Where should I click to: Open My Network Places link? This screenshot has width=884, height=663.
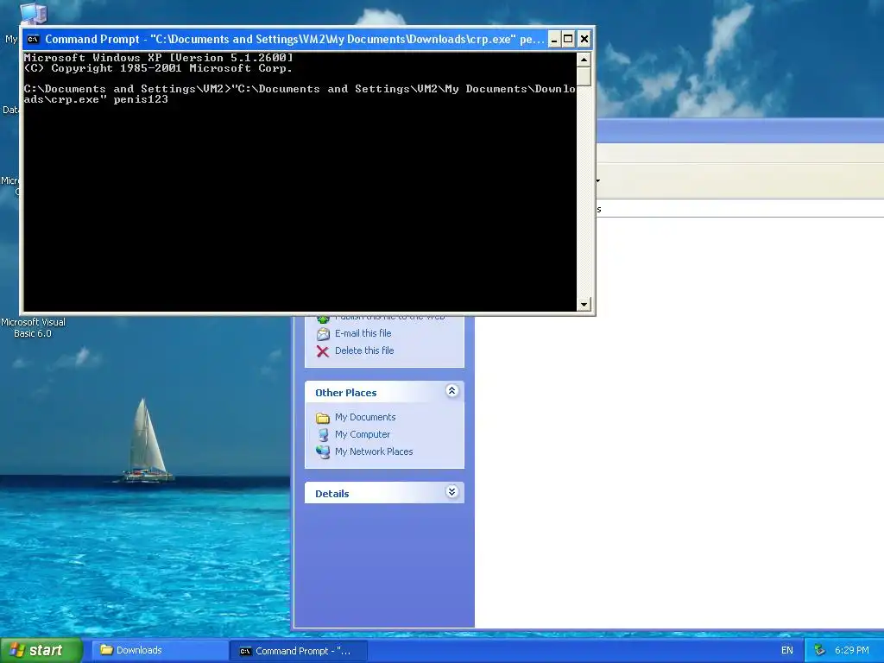click(x=374, y=451)
